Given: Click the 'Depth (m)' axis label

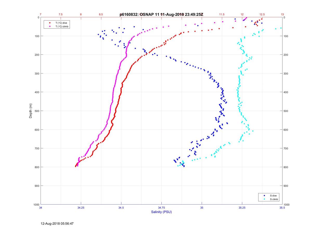Looking at the screenshot, I should pos(31,111).
